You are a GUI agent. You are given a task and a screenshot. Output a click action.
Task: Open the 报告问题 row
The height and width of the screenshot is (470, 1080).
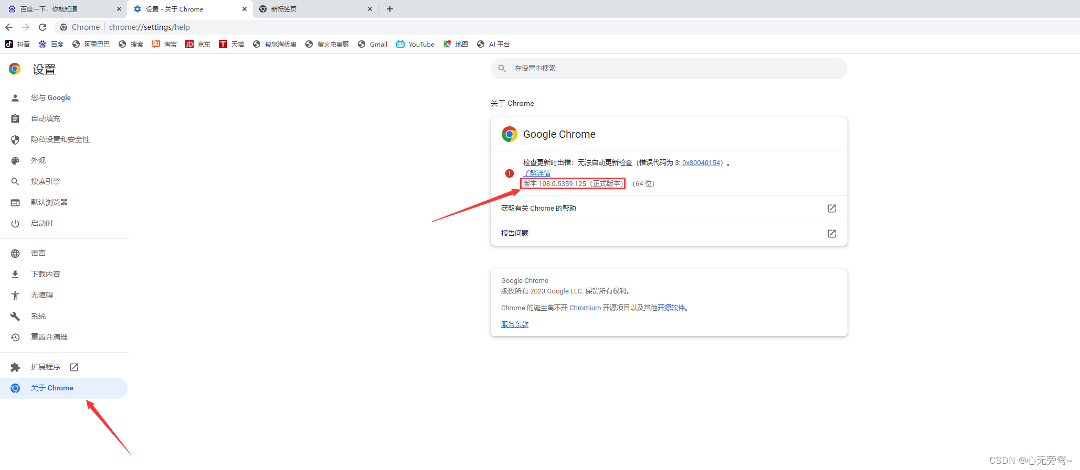pos(669,233)
